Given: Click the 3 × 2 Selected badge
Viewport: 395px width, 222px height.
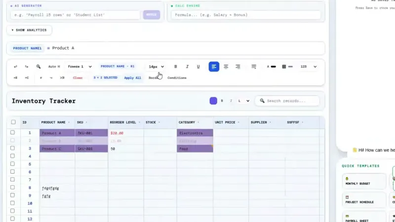Looking at the screenshot, I should point(105,77).
